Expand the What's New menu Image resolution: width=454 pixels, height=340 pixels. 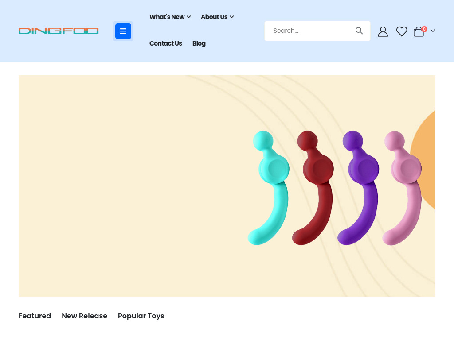click(170, 17)
